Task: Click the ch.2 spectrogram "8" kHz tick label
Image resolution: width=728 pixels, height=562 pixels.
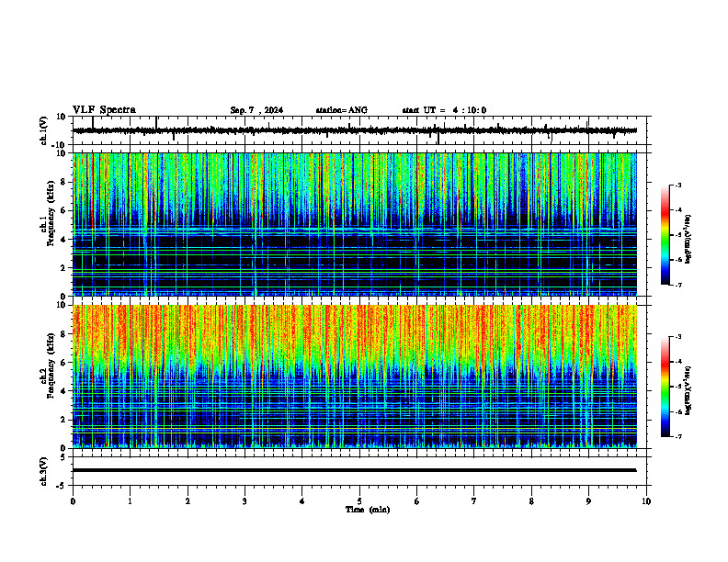Action: point(63,334)
